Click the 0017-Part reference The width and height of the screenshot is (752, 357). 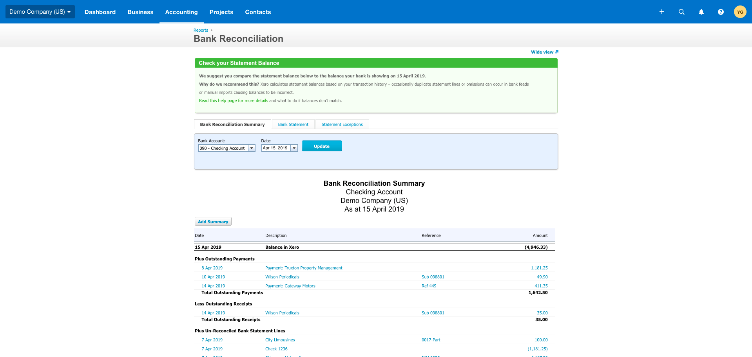(431, 340)
